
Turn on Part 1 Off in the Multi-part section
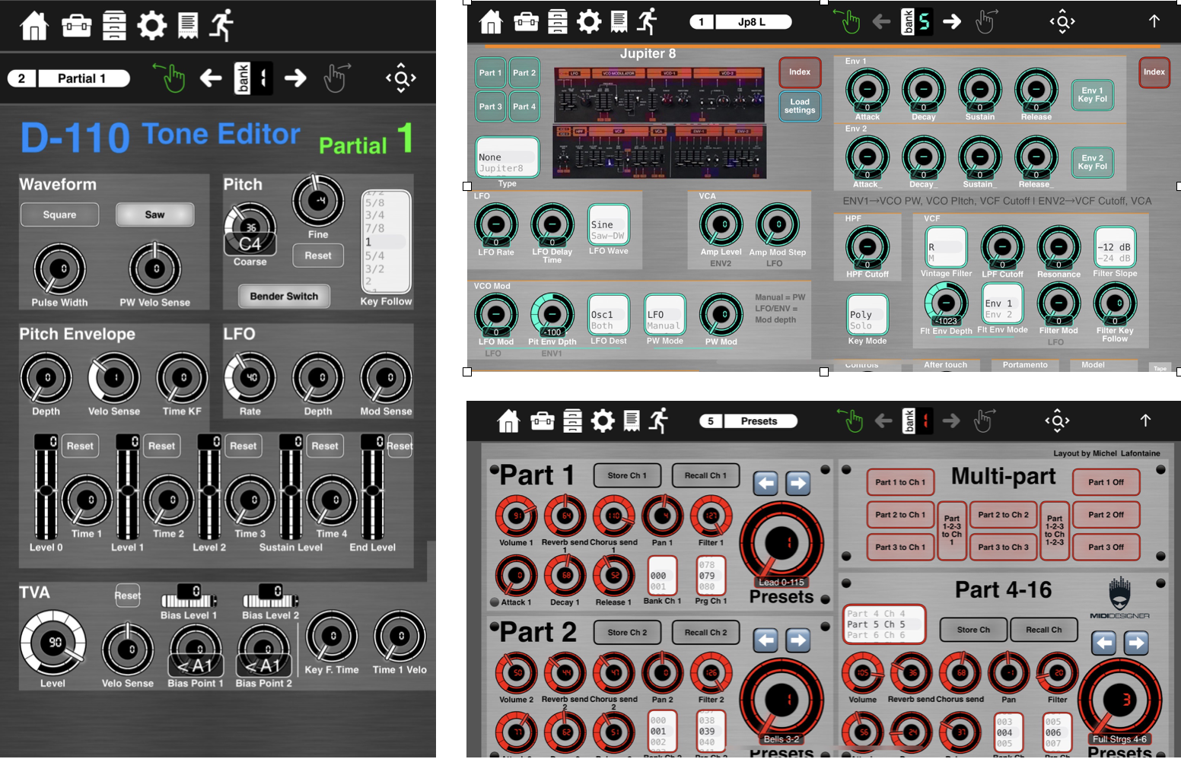tap(1106, 482)
